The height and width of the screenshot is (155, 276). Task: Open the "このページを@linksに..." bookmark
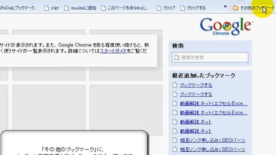tap(125, 8)
